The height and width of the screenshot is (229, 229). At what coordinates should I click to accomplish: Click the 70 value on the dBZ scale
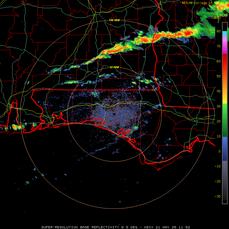coord(219,46)
